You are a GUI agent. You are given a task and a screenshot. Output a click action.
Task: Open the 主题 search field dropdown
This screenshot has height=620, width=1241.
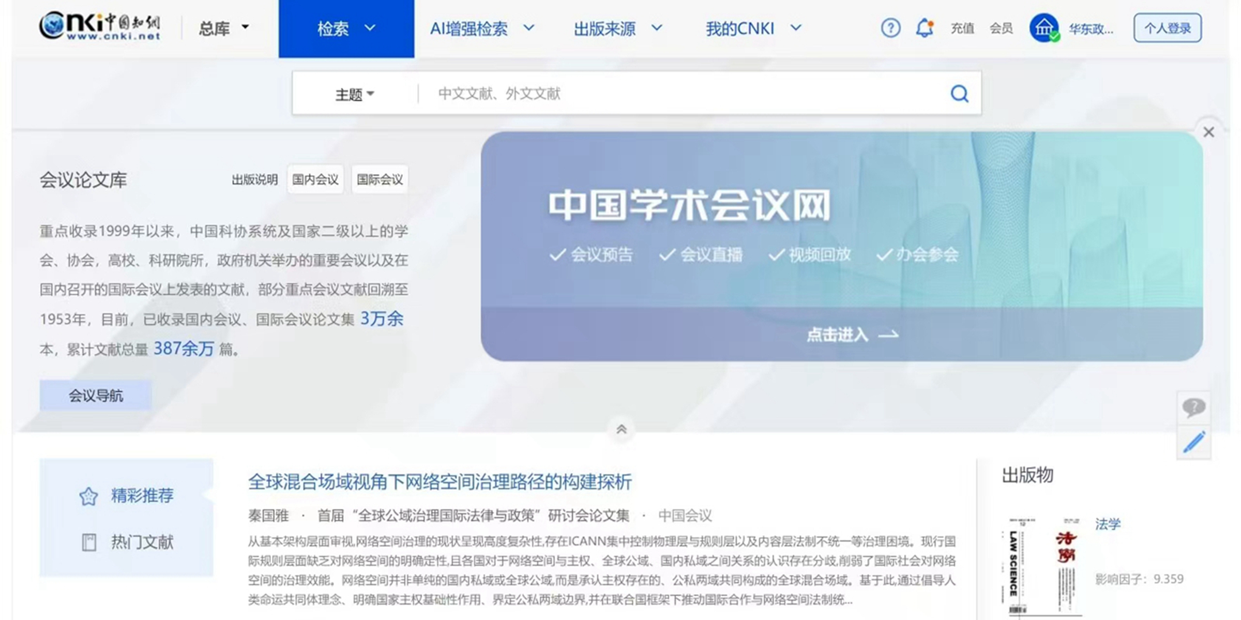[354, 94]
